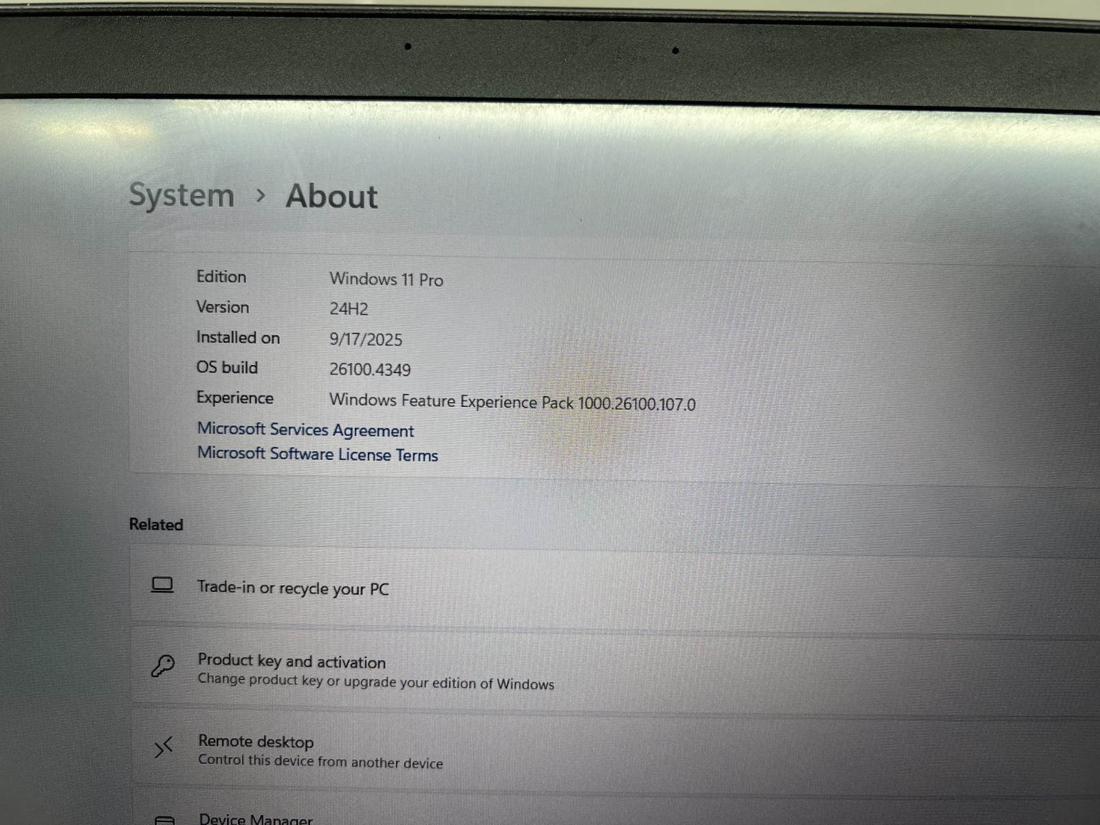Viewport: 1100px width, 825px height.
Task: Click the About breadcrumb heading
Action: [332, 197]
